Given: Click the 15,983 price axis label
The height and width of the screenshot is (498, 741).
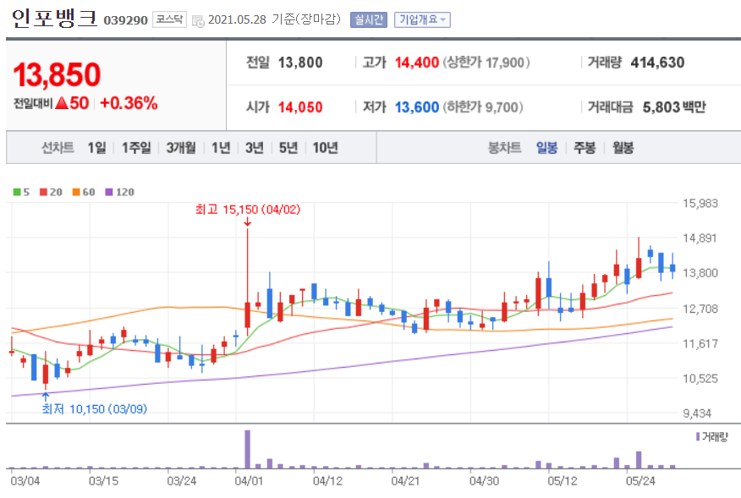Looking at the screenshot, I should [700, 203].
